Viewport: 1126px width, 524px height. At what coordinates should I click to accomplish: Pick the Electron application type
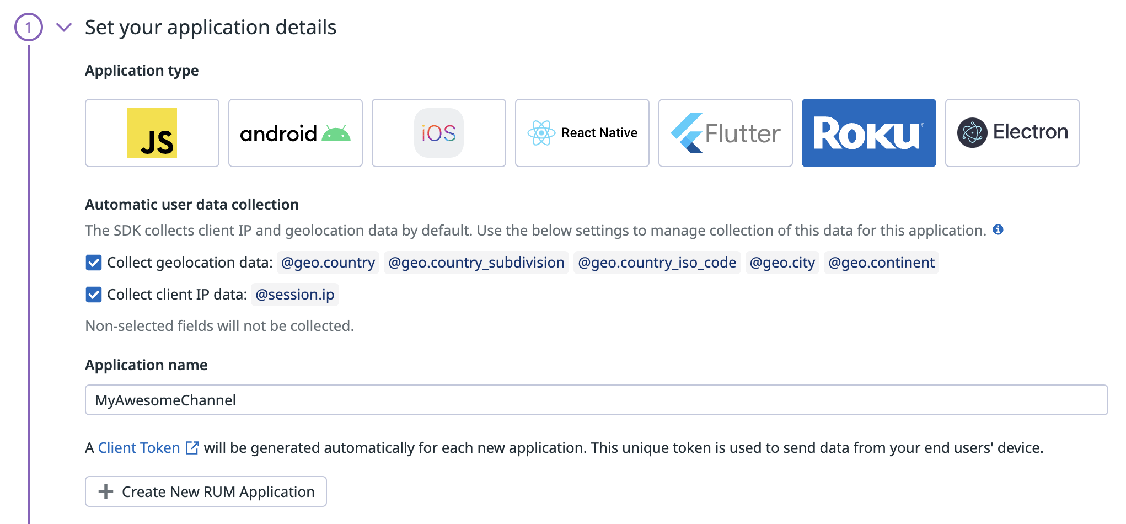(1012, 133)
